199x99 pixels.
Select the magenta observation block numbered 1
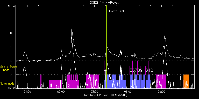[56, 84]
